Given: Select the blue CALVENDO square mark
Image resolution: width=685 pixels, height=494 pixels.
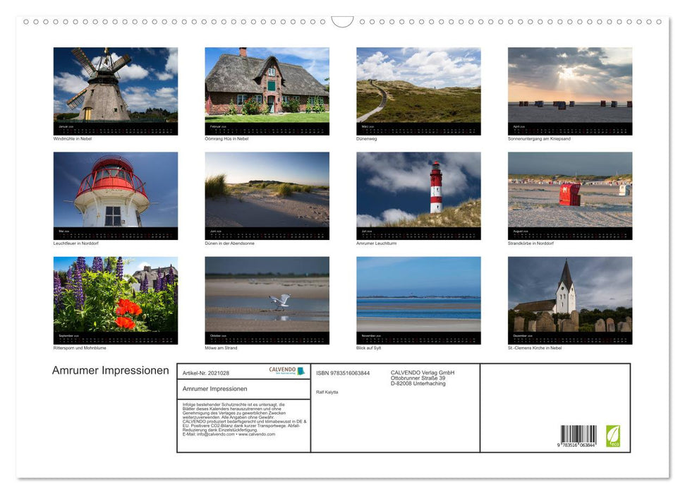Looking at the screenshot, I should pos(301,370).
